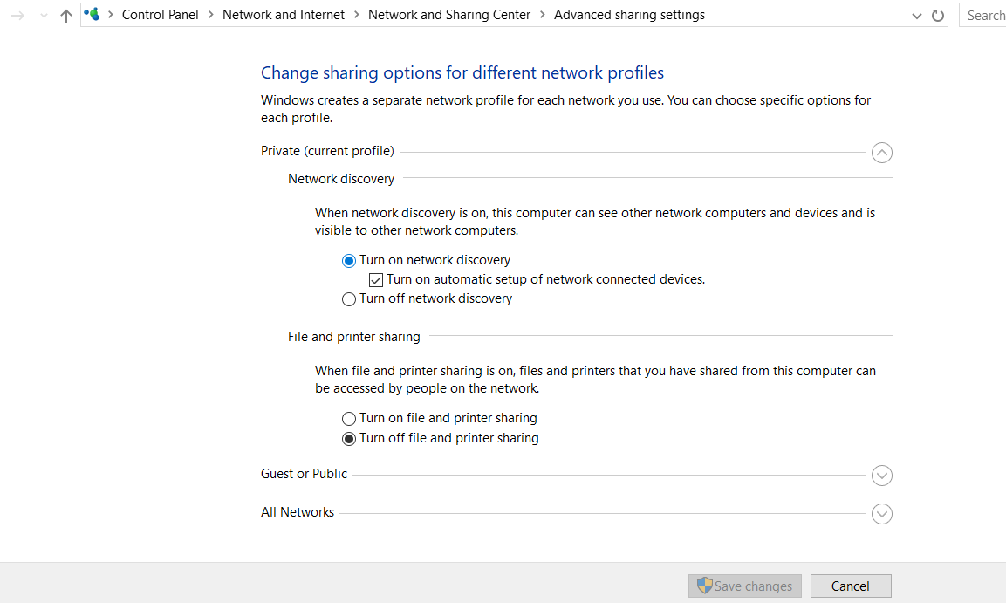This screenshot has width=1006, height=603.
Task: Click inside the Search box
Action: [986, 15]
